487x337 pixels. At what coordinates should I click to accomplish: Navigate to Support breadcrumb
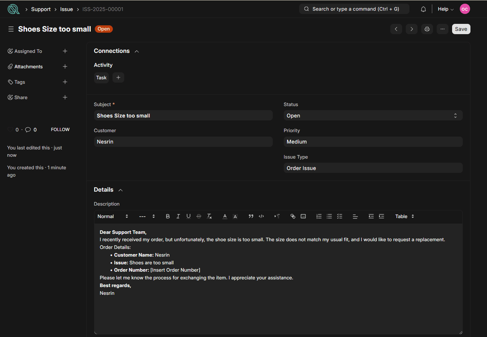[x=41, y=9]
